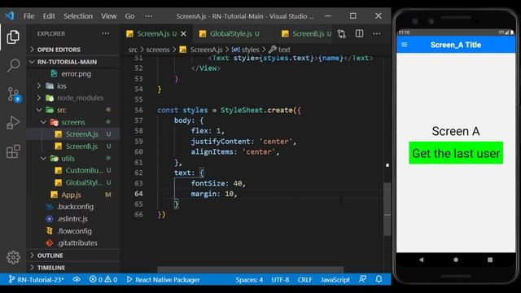Click the cloud publish changes icon
This screenshot has height=293, width=521.
coord(77,279)
